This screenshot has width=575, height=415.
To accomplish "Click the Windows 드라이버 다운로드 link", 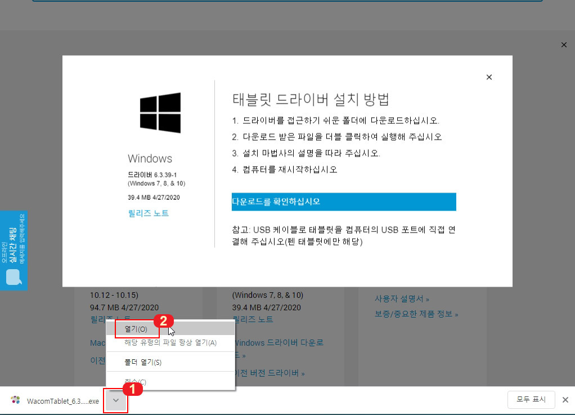I will (x=279, y=349).
